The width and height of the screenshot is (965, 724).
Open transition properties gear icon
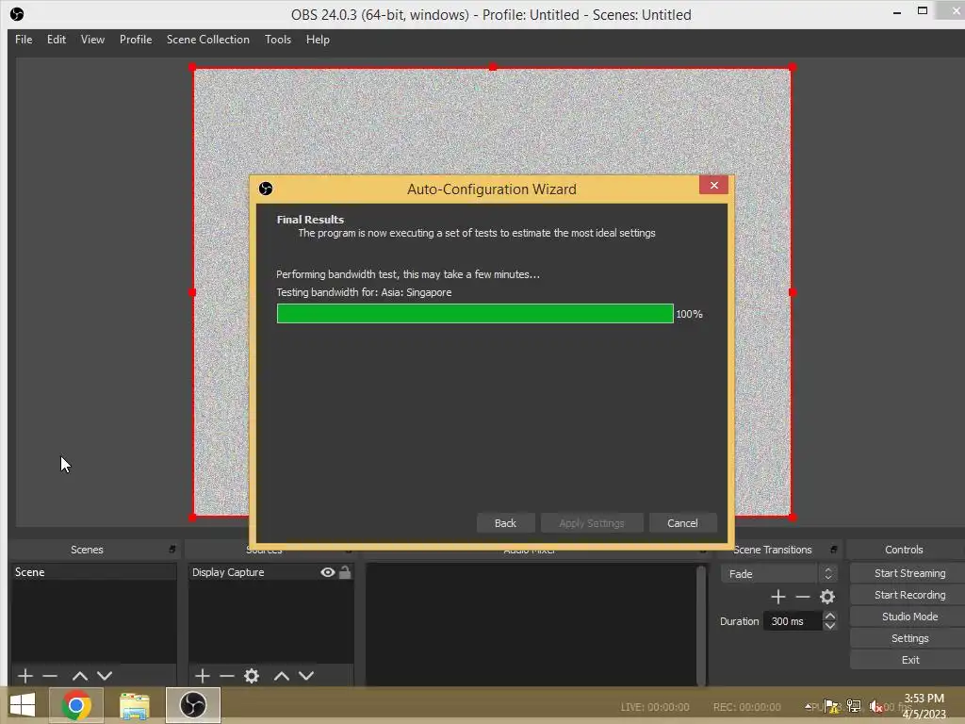(827, 597)
